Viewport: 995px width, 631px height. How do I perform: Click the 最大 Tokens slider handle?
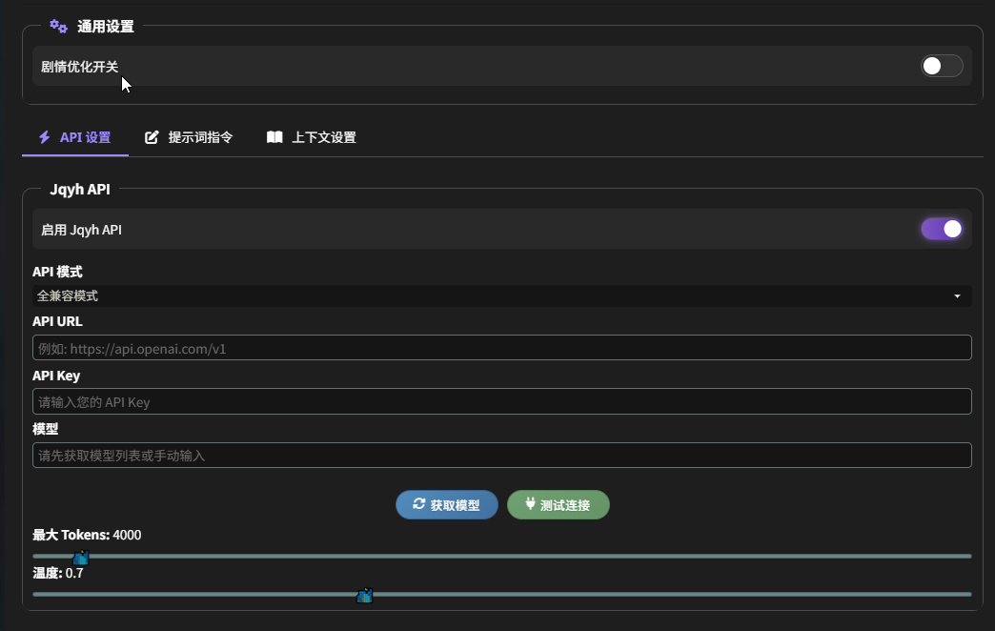pos(81,557)
